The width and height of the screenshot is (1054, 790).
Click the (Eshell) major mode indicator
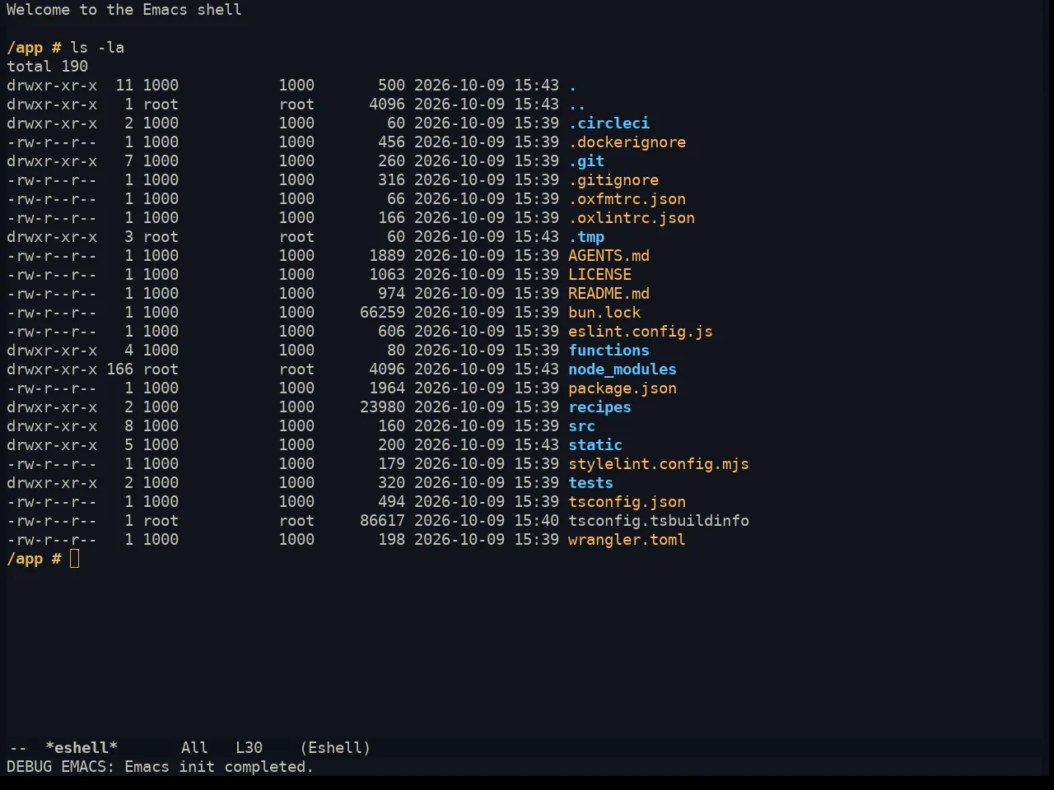[335, 748]
